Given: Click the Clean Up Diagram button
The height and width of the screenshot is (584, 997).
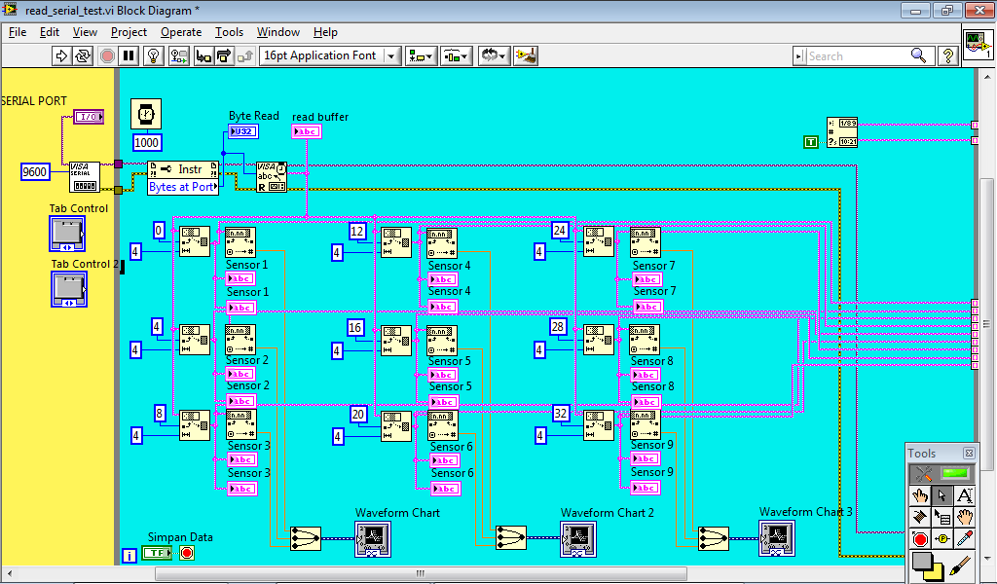Looking at the screenshot, I should (526, 55).
